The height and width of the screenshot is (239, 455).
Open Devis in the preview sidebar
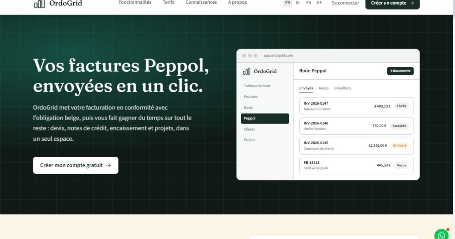pos(248,108)
